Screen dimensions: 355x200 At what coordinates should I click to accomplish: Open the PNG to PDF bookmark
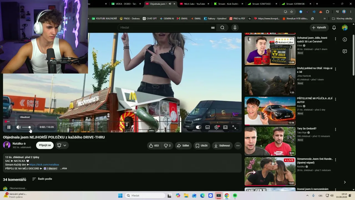(237, 19)
